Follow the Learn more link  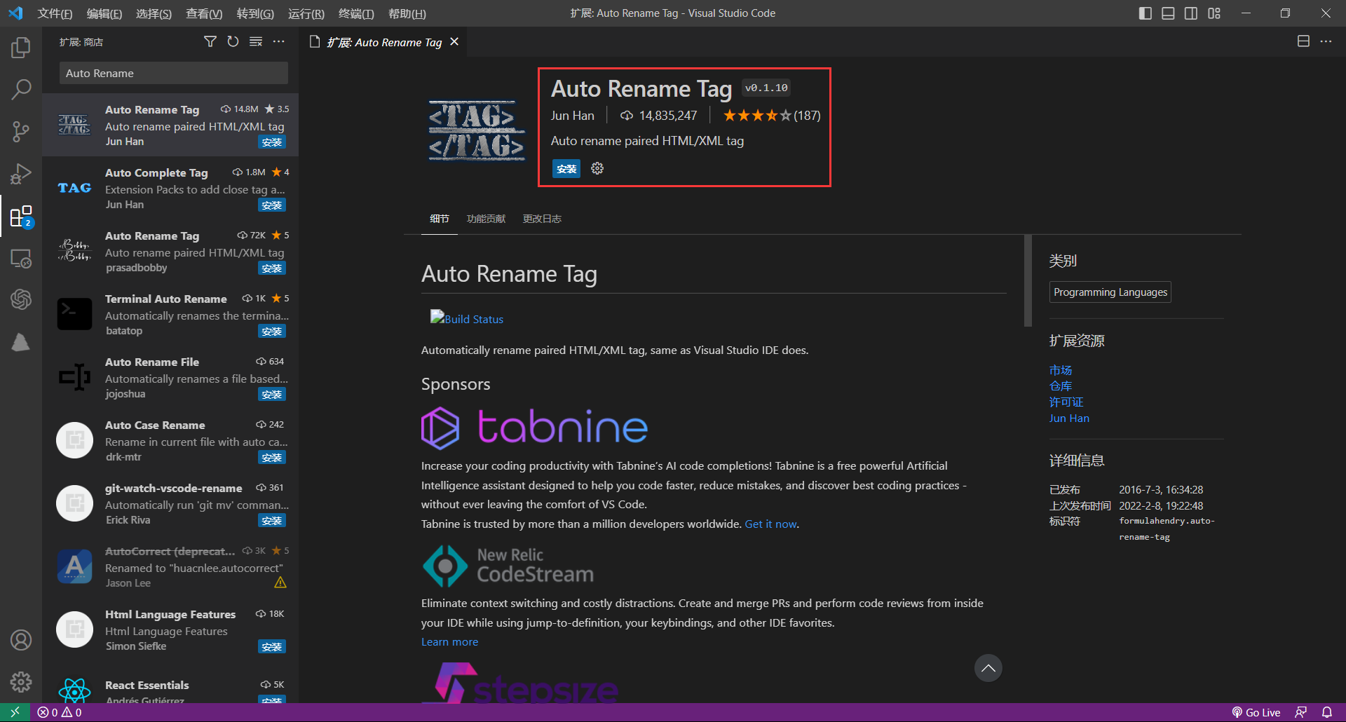click(449, 641)
